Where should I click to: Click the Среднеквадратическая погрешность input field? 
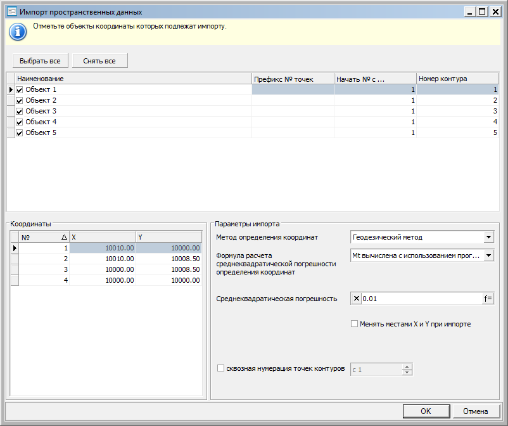click(421, 299)
